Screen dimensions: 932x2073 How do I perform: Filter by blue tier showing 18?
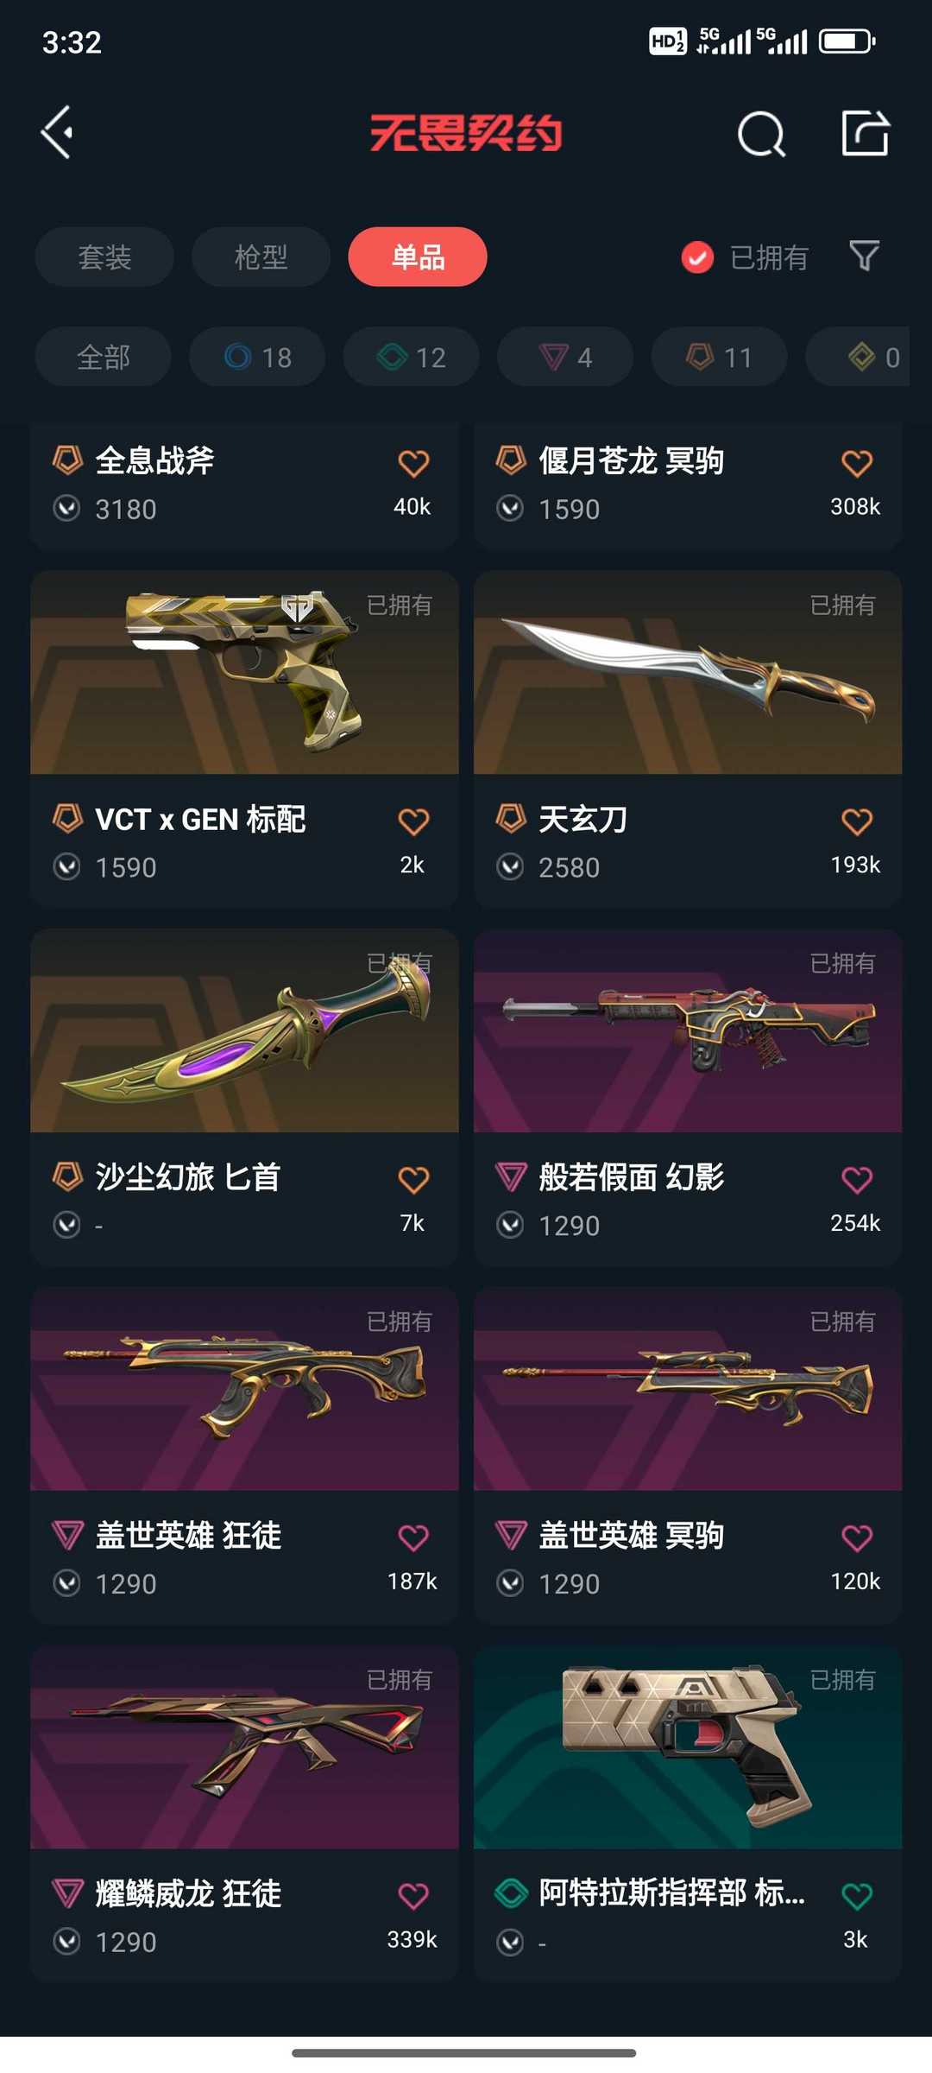[x=257, y=357]
